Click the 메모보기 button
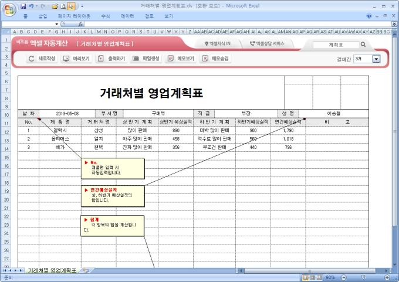This screenshot has height=282, width=399. click(180, 59)
